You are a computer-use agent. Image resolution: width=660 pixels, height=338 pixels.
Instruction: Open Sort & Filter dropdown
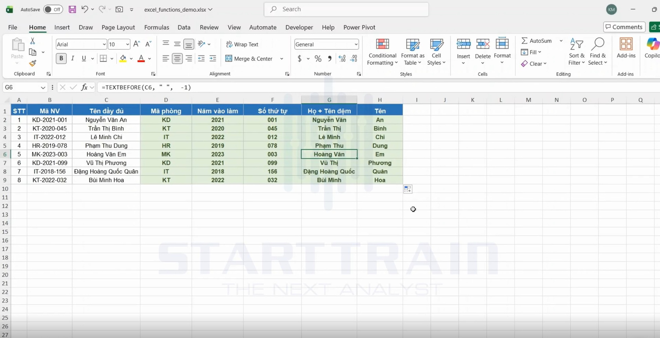(577, 52)
